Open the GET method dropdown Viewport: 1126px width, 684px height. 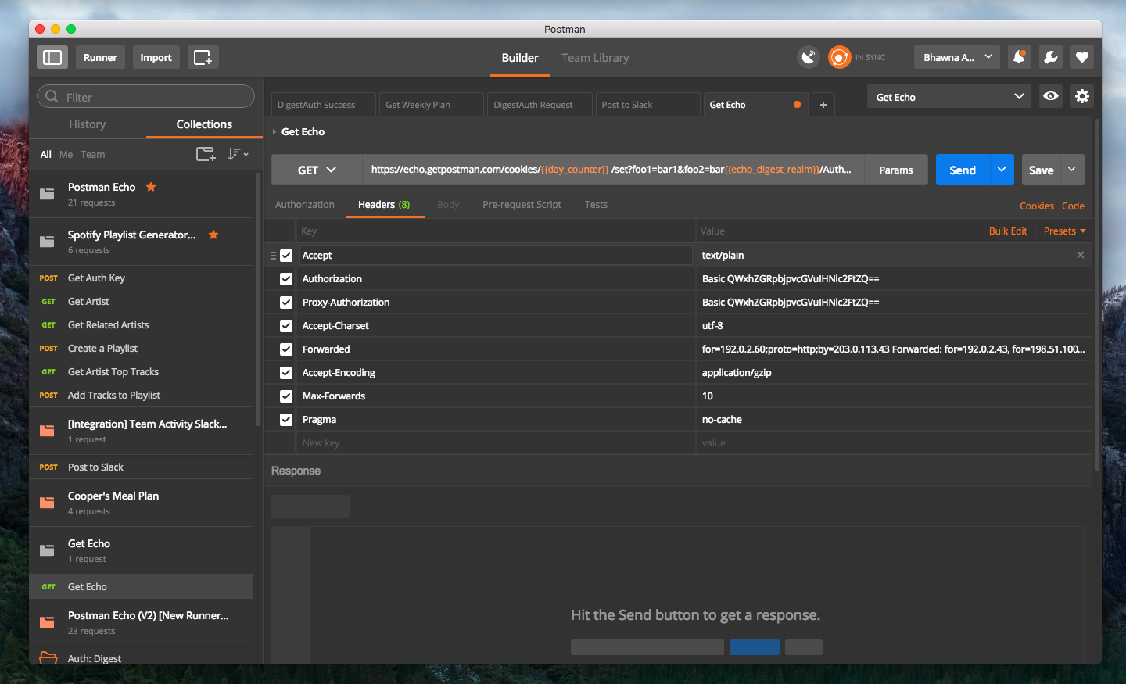click(317, 170)
